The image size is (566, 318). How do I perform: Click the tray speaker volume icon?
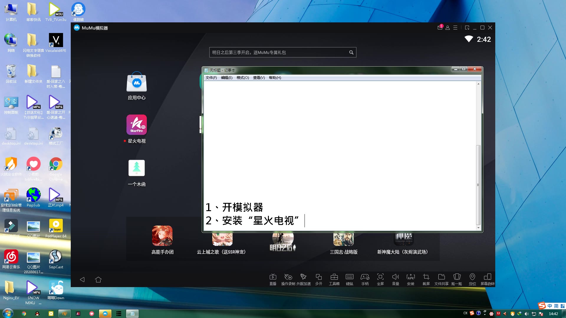(x=526, y=314)
